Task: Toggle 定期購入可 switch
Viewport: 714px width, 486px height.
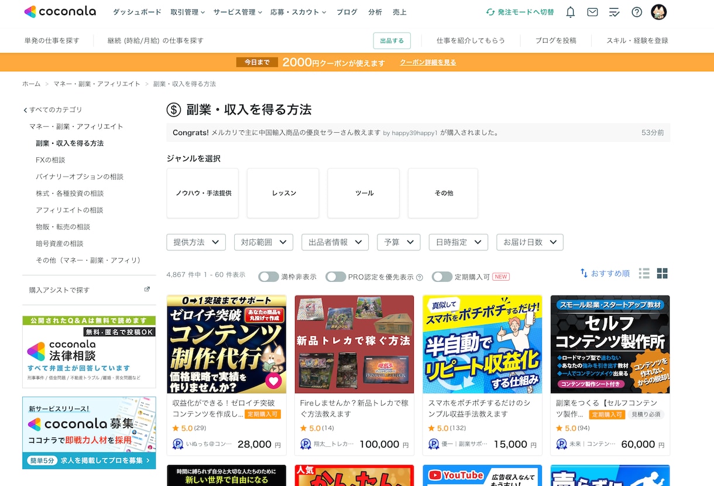Action: click(x=442, y=277)
